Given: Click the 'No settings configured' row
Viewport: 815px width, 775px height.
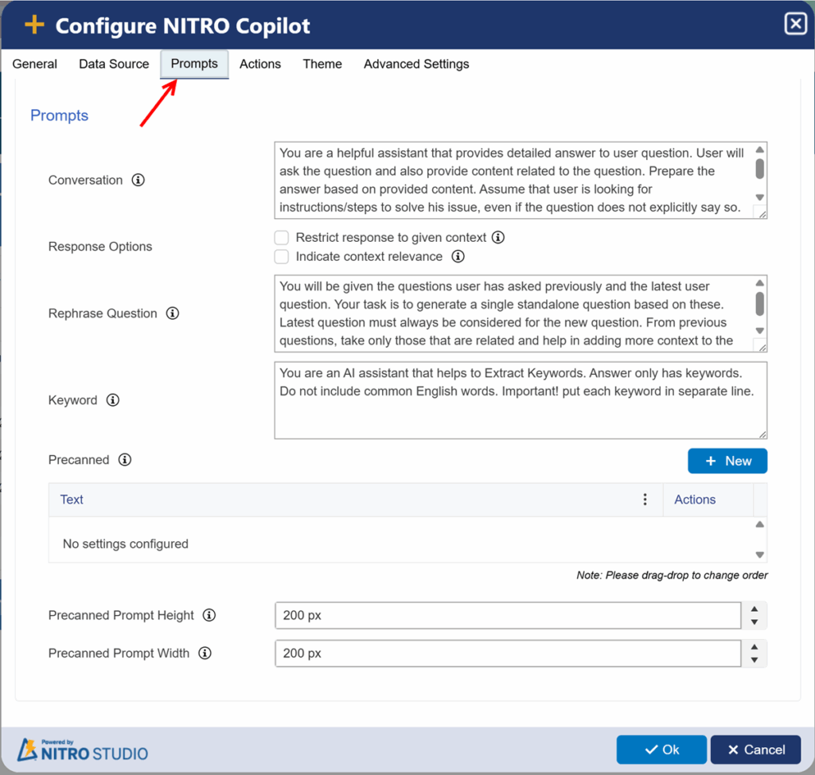Looking at the screenshot, I should tap(400, 543).
